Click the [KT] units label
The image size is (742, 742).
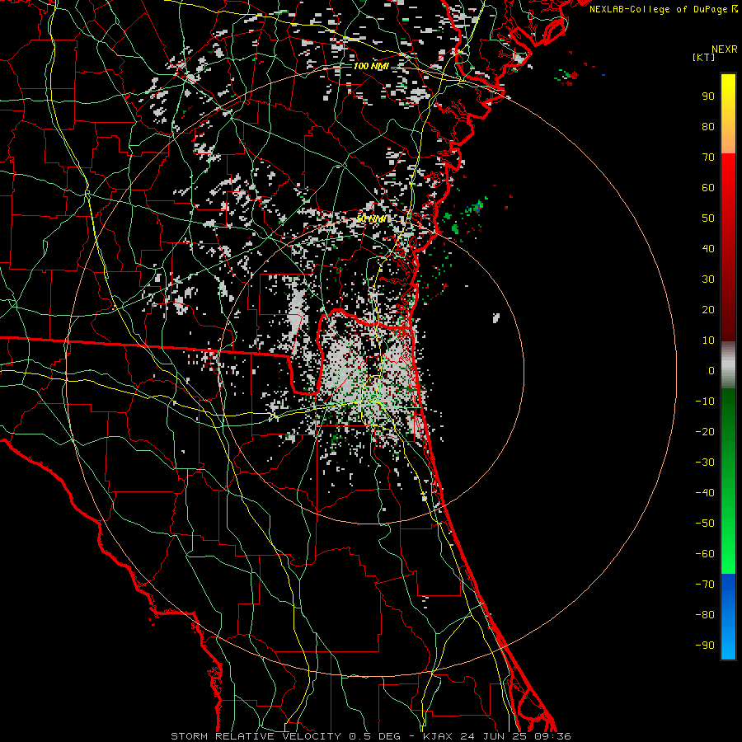704,57
